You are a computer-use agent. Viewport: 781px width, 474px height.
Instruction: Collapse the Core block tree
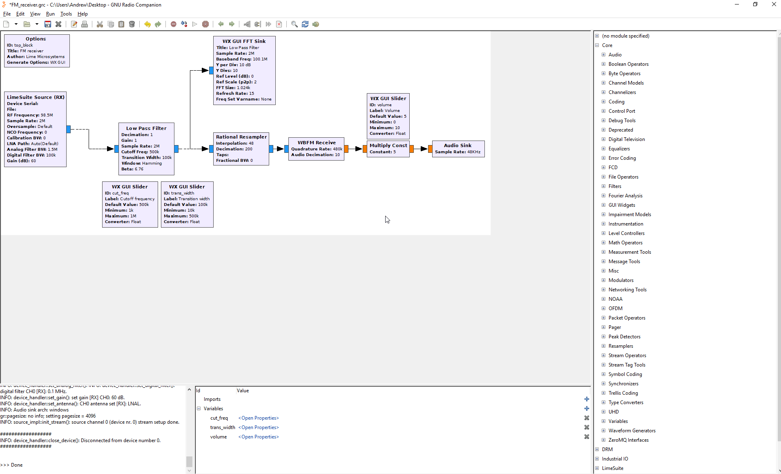point(597,45)
